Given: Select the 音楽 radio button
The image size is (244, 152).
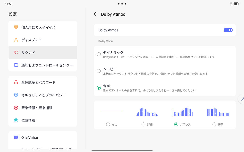Looking at the screenshot, I should 99,88.
